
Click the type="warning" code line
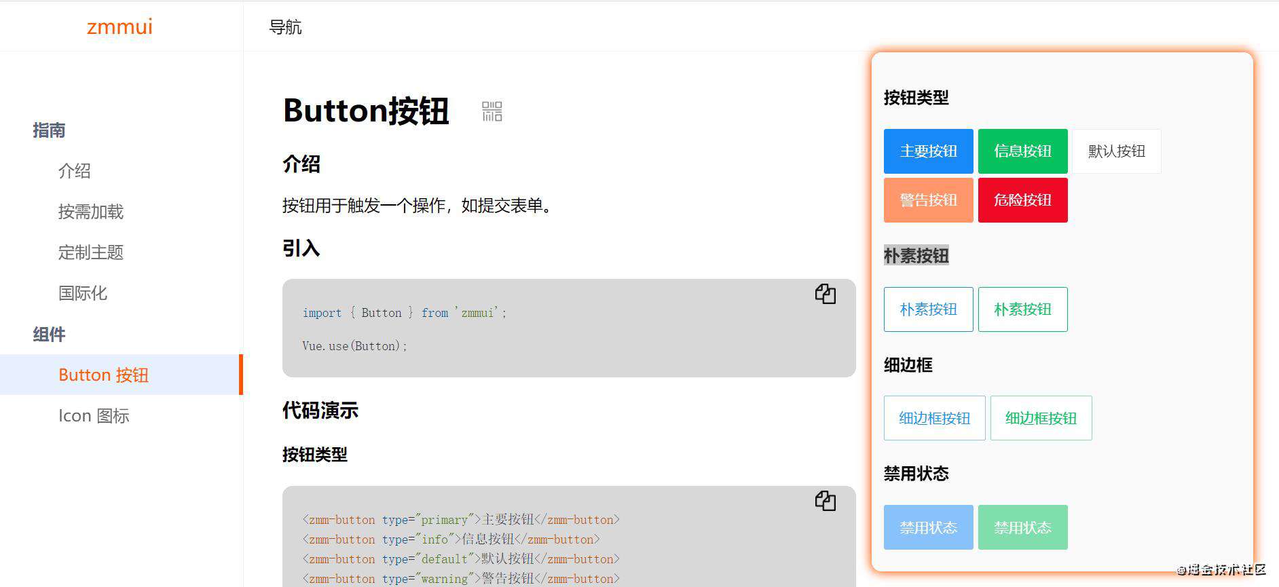point(461,579)
